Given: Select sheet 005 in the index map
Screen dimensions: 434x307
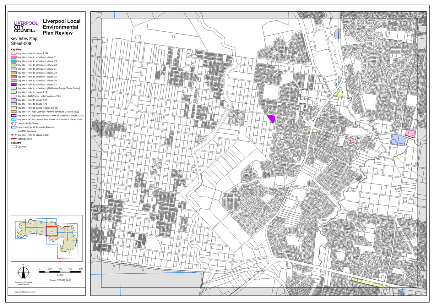Looking at the screenshot, I should (41, 223).
